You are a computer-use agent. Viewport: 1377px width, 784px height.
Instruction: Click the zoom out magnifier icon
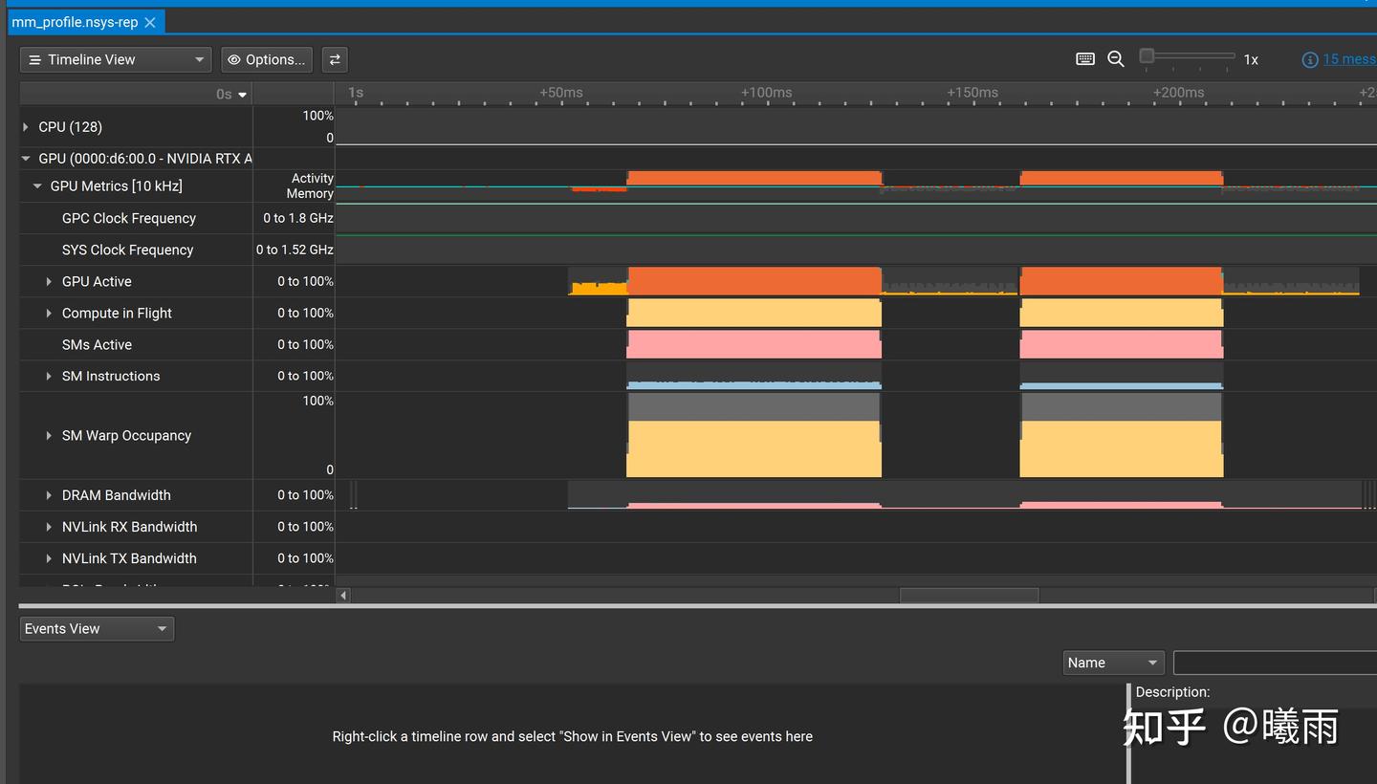(x=1115, y=59)
